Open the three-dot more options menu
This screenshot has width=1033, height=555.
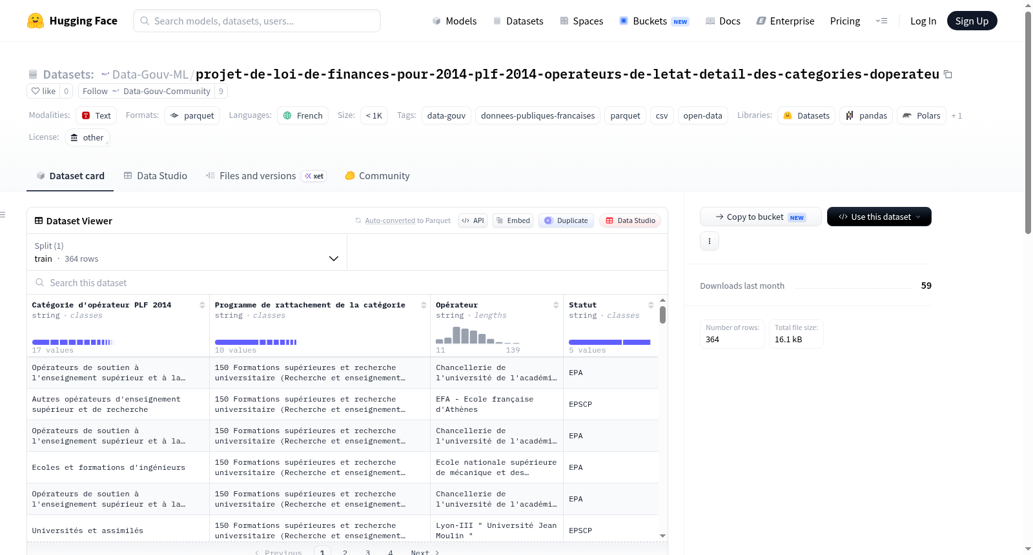[x=710, y=241]
